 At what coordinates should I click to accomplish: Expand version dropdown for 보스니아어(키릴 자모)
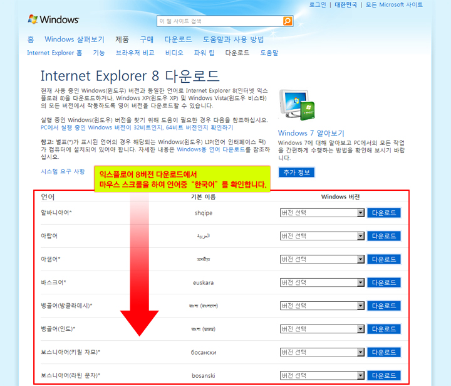322,352
